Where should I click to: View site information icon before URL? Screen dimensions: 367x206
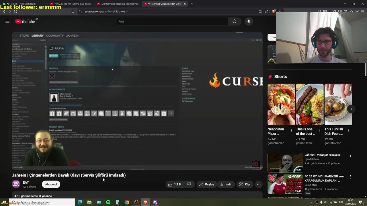(x=80, y=11)
